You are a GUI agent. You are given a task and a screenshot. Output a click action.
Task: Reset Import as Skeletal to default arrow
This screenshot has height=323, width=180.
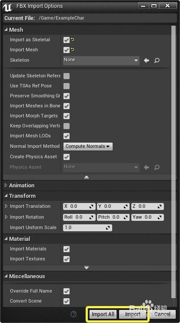point(73,40)
